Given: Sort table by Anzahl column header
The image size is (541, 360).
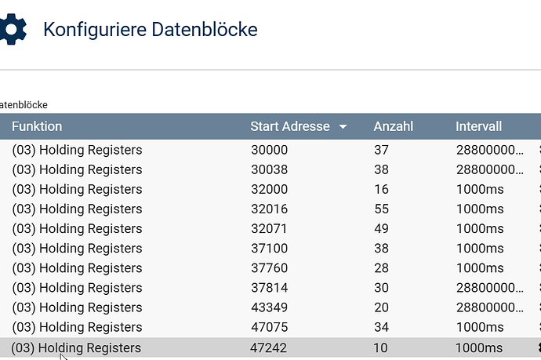Looking at the screenshot, I should [393, 126].
